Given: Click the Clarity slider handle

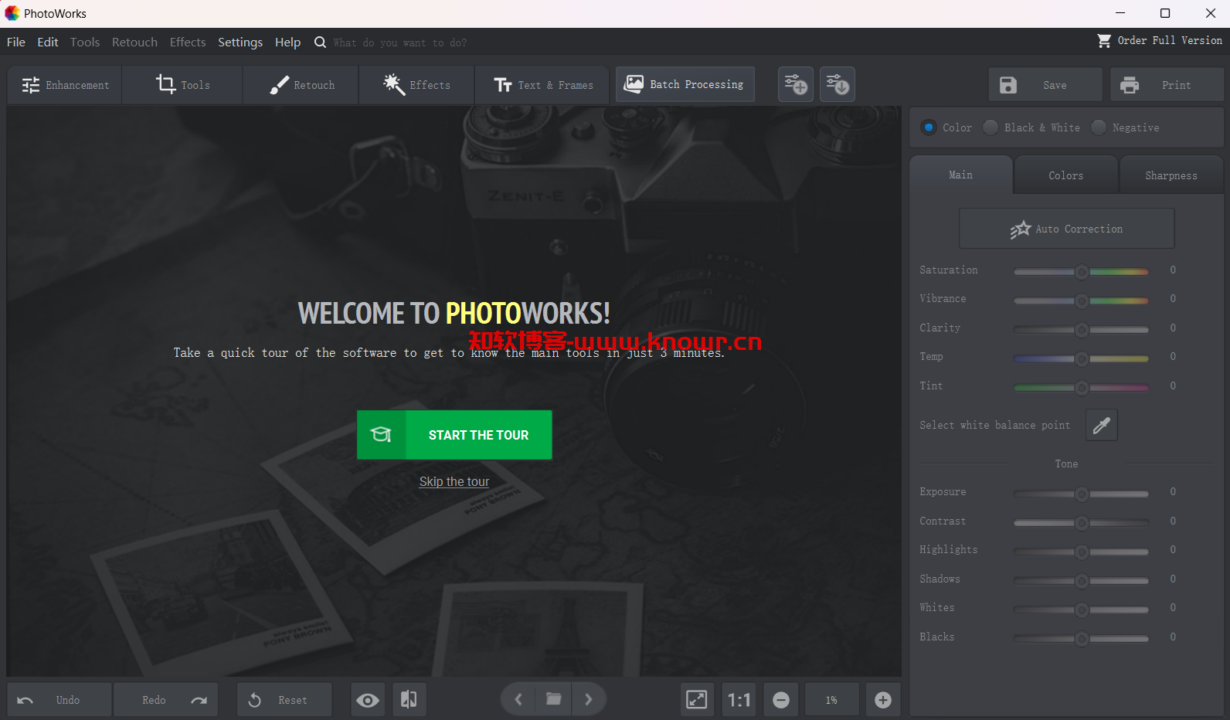Looking at the screenshot, I should coord(1082,330).
